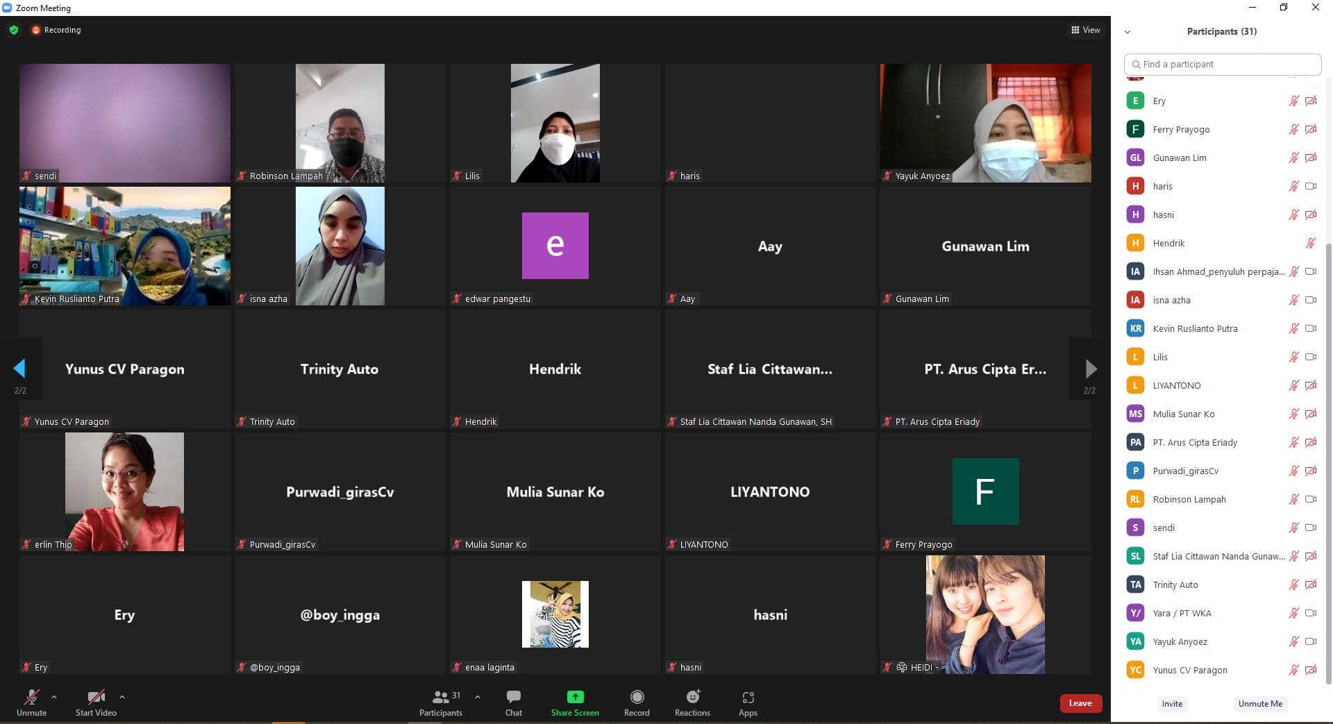This screenshot has height=724, width=1333.
Task: Click the Find a participant search field
Action: click(1222, 64)
